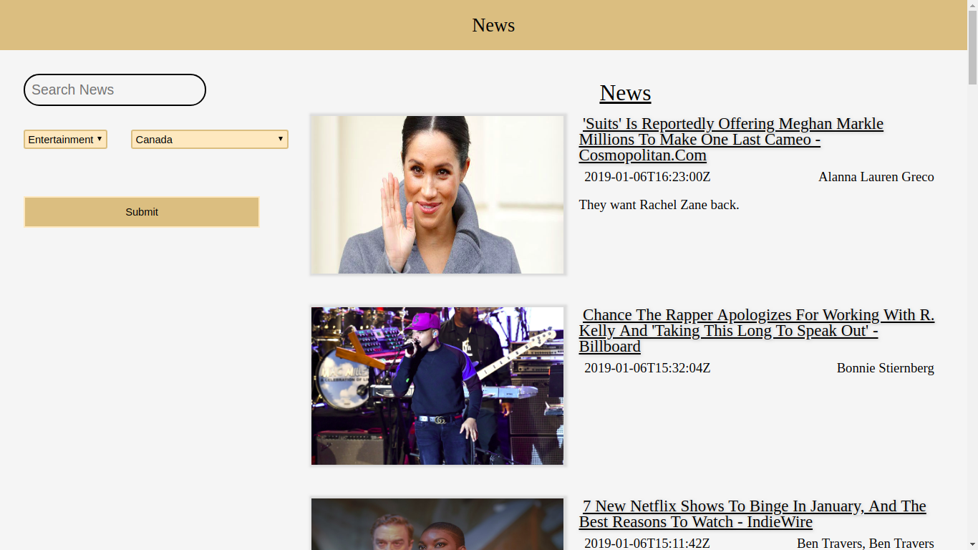Open the Chance The Rapper apology article link
Image resolution: width=978 pixels, height=550 pixels.
757,331
